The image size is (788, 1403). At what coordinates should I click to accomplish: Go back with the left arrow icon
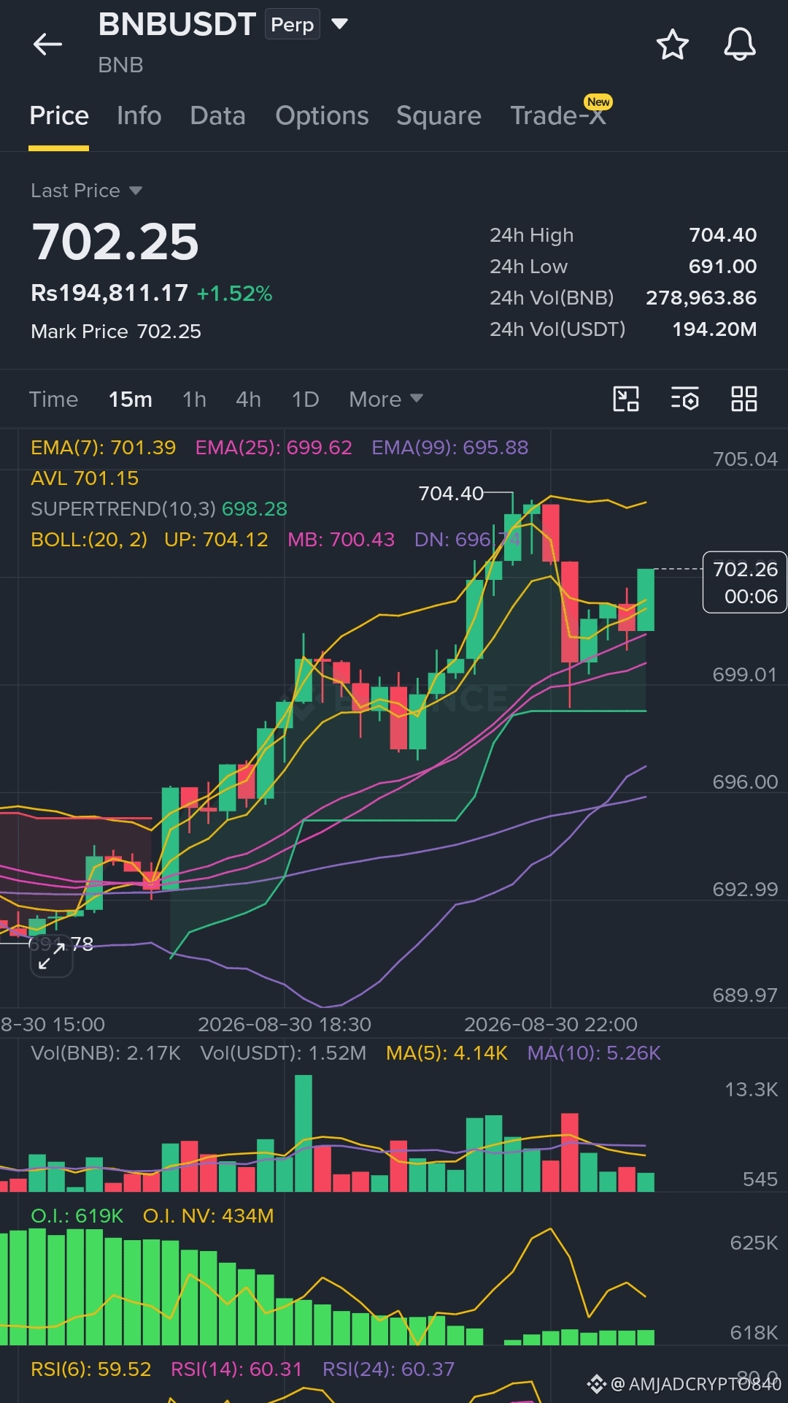click(x=48, y=44)
